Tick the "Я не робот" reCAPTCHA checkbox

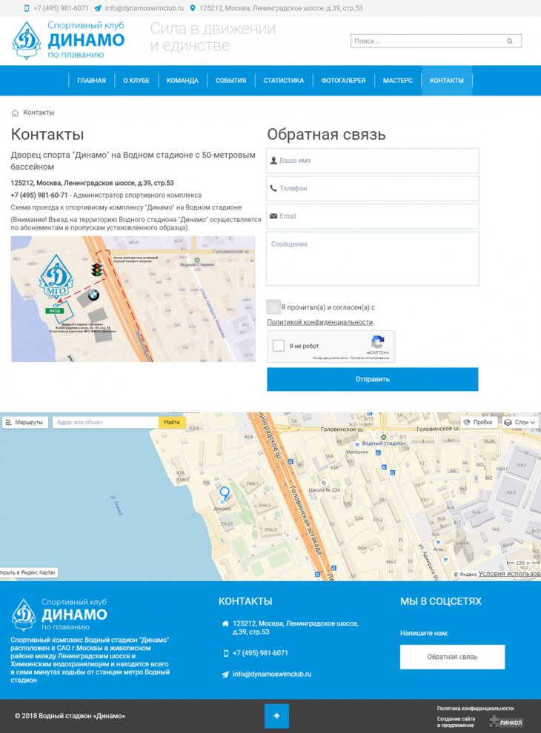point(279,346)
